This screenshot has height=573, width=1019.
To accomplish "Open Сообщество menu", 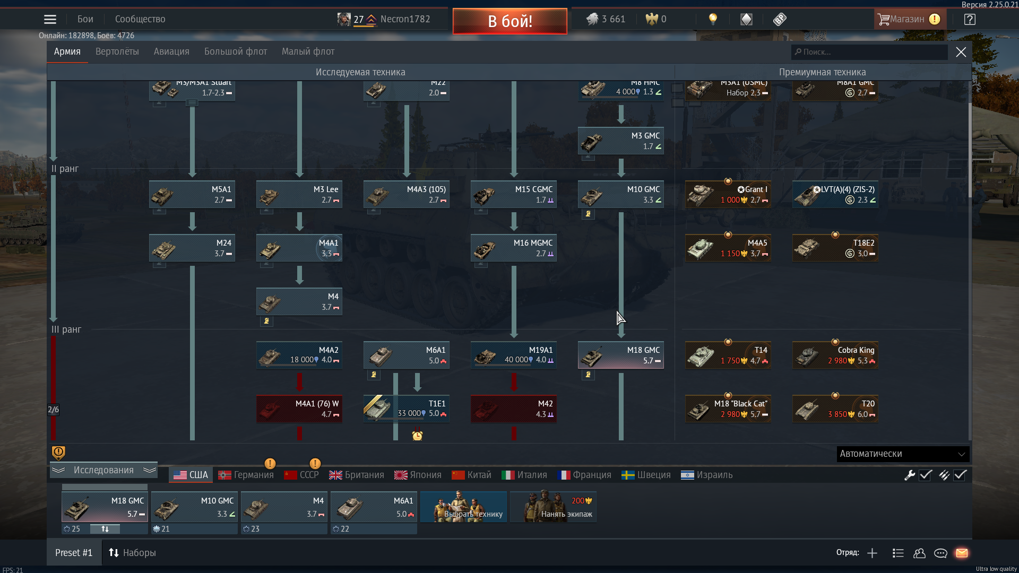I will click(140, 20).
